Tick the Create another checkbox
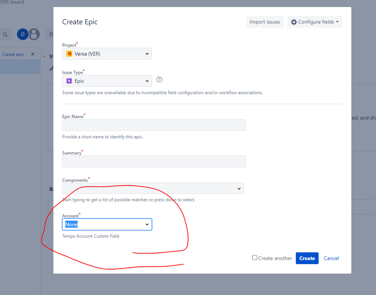Viewport: 376px width, 295px height. (x=255, y=258)
